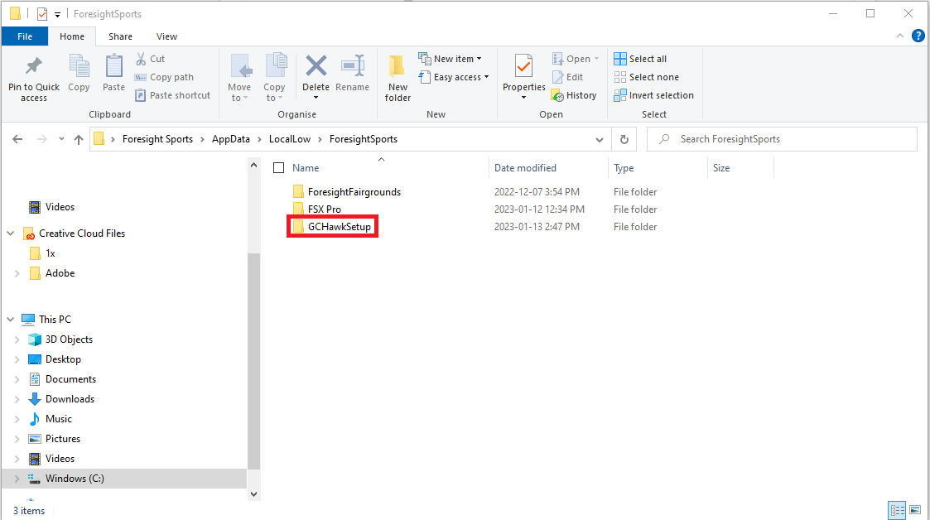
Task: Refresh the current folder view
Action: [x=624, y=139]
